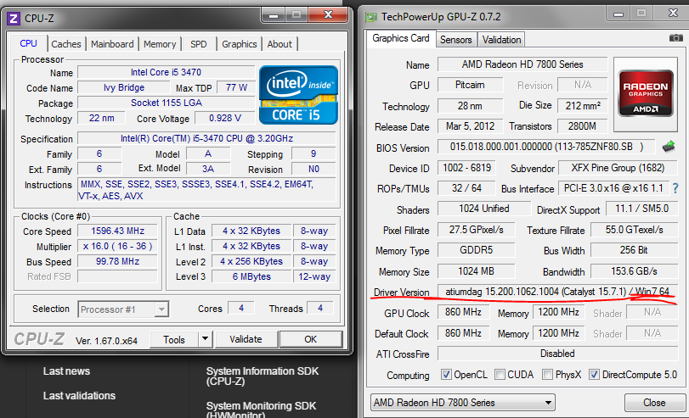This screenshot has height=418, width=689.
Task: Switch to the Memory tab in CPU-Z
Action: pyautogui.click(x=160, y=44)
